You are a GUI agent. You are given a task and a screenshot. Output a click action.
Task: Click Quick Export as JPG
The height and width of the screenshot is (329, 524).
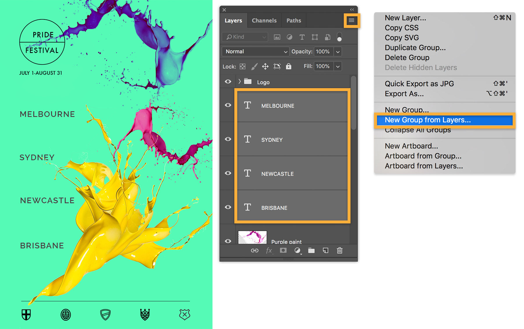click(x=419, y=83)
